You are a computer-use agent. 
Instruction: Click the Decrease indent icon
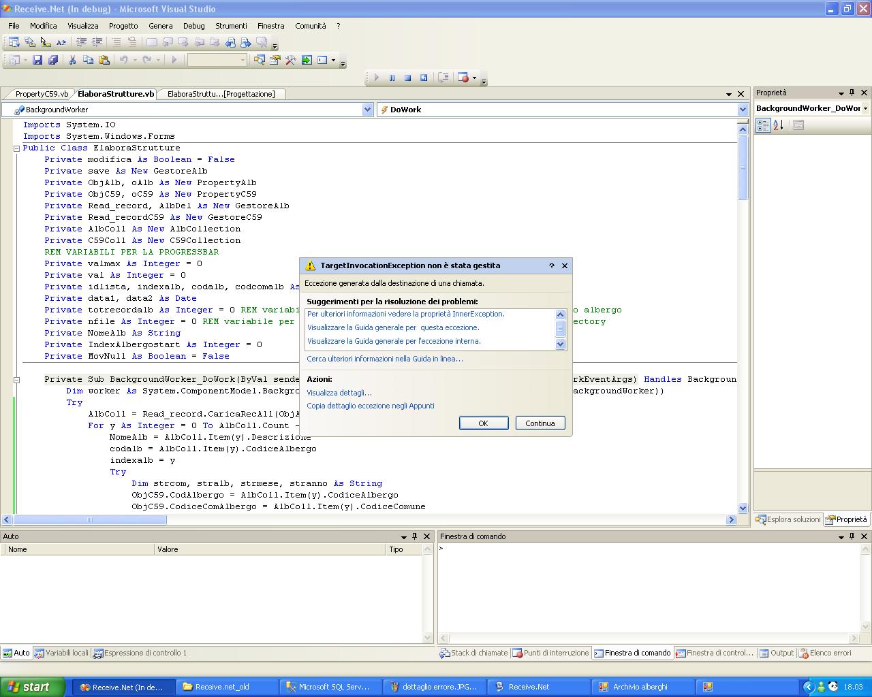click(81, 42)
